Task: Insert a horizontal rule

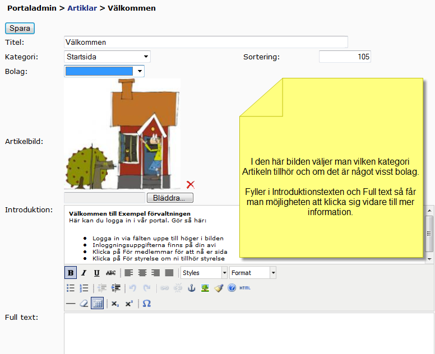Action: click(x=71, y=304)
